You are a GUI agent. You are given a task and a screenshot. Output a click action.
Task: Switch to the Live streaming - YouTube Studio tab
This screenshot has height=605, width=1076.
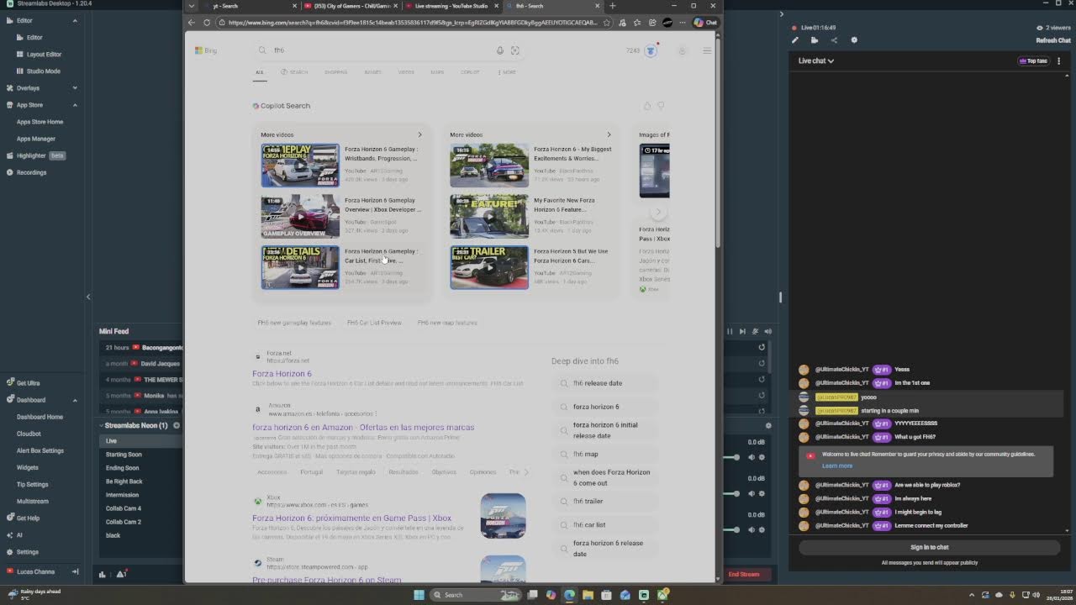[x=451, y=6]
